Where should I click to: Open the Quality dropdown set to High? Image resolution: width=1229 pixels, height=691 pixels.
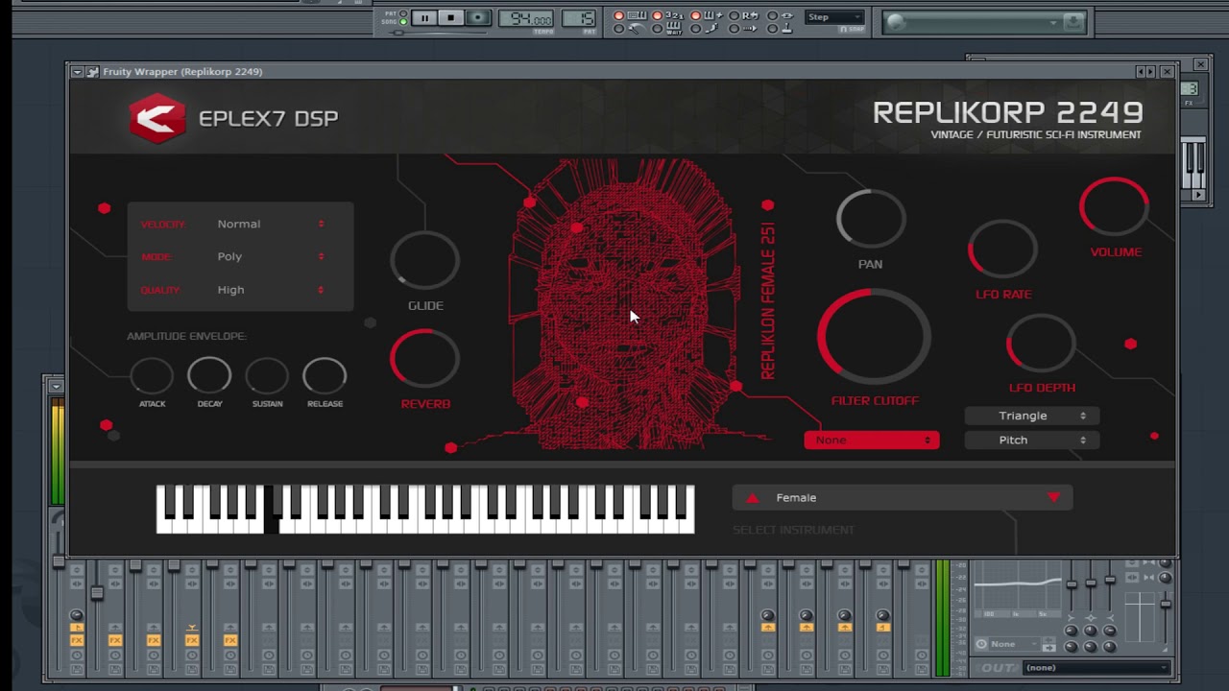coord(271,289)
